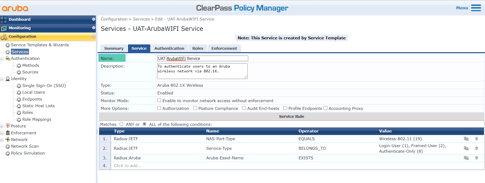This screenshot has height=183, width=485.
Task: Click the Dashboard panel icon
Action: [x=4, y=19]
